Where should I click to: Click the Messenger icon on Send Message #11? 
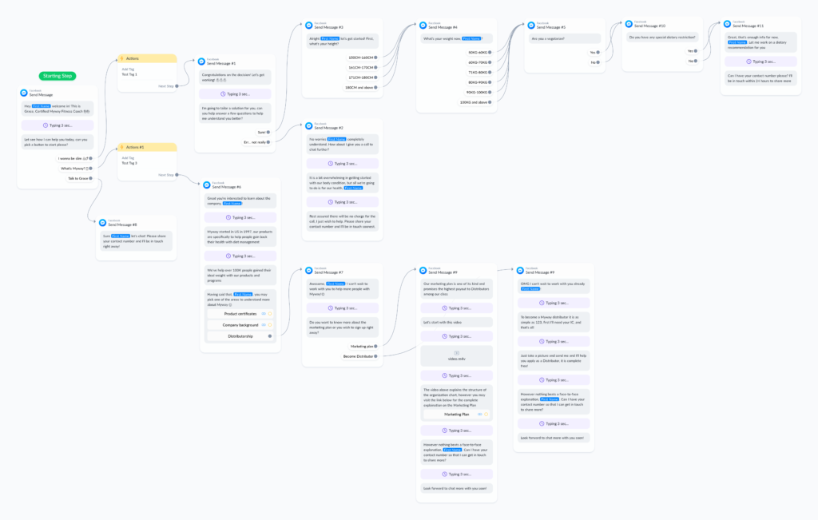[x=727, y=23]
